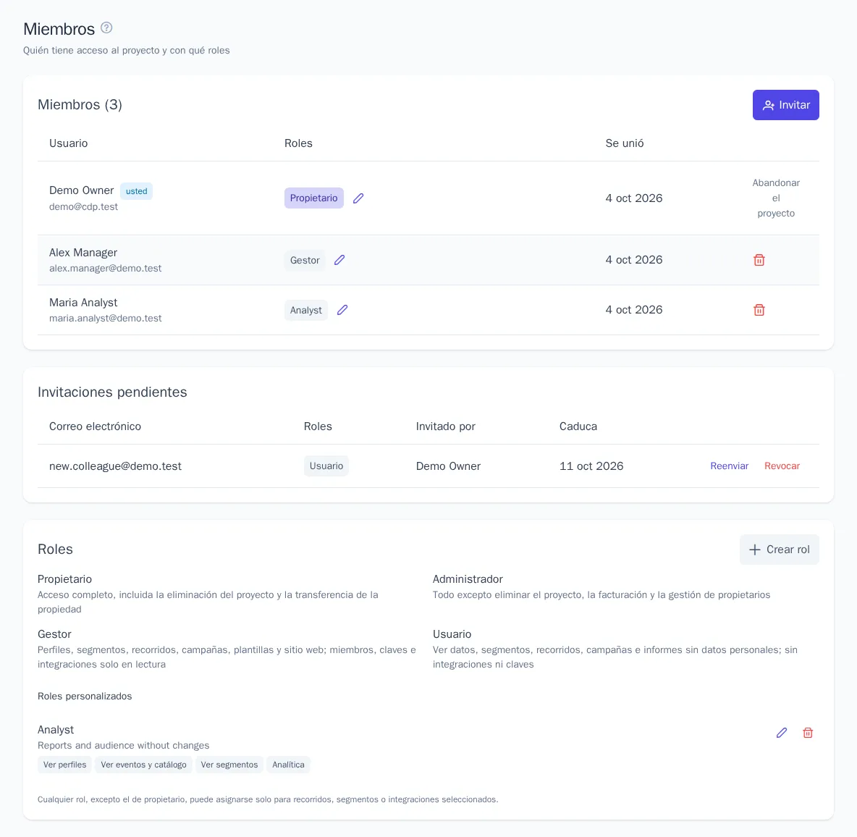The image size is (857, 837).
Task: Click the Maria Analyst name
Action: click(83, 303)
